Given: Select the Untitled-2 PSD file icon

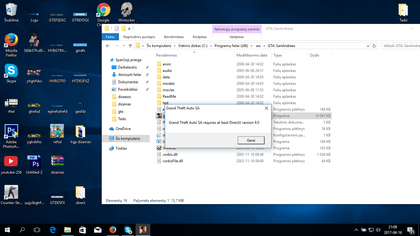Looking at the screenshot, I should pos(34,164).
